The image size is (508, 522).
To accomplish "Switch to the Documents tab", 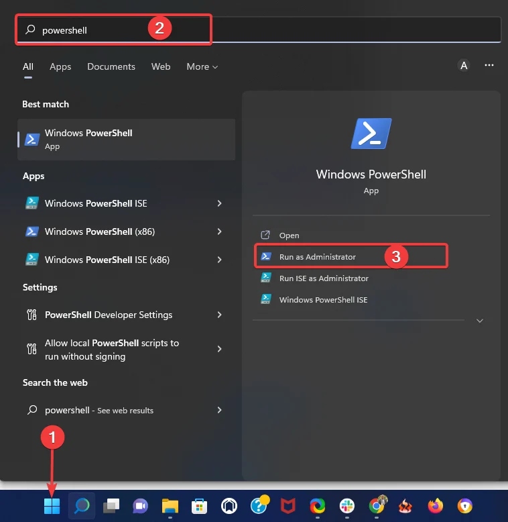I will point(111,66).
